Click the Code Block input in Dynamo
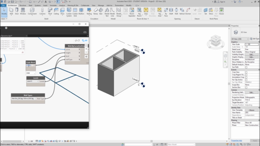260x146 pixels. (x=30, y=65)
